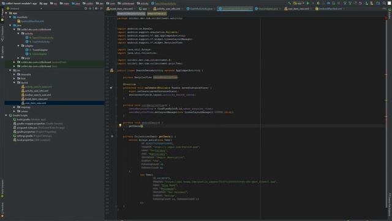Open local.properties file

(31, 140)
